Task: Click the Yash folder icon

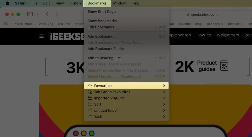Action: tap(90, 117)
